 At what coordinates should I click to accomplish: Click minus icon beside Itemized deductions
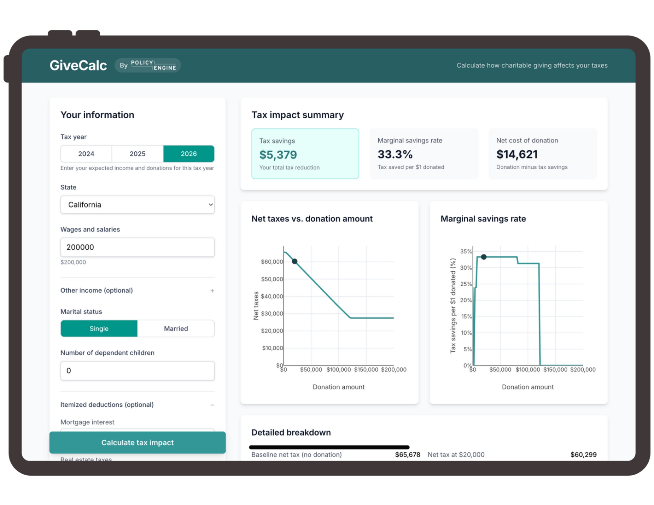coord(212,405)
